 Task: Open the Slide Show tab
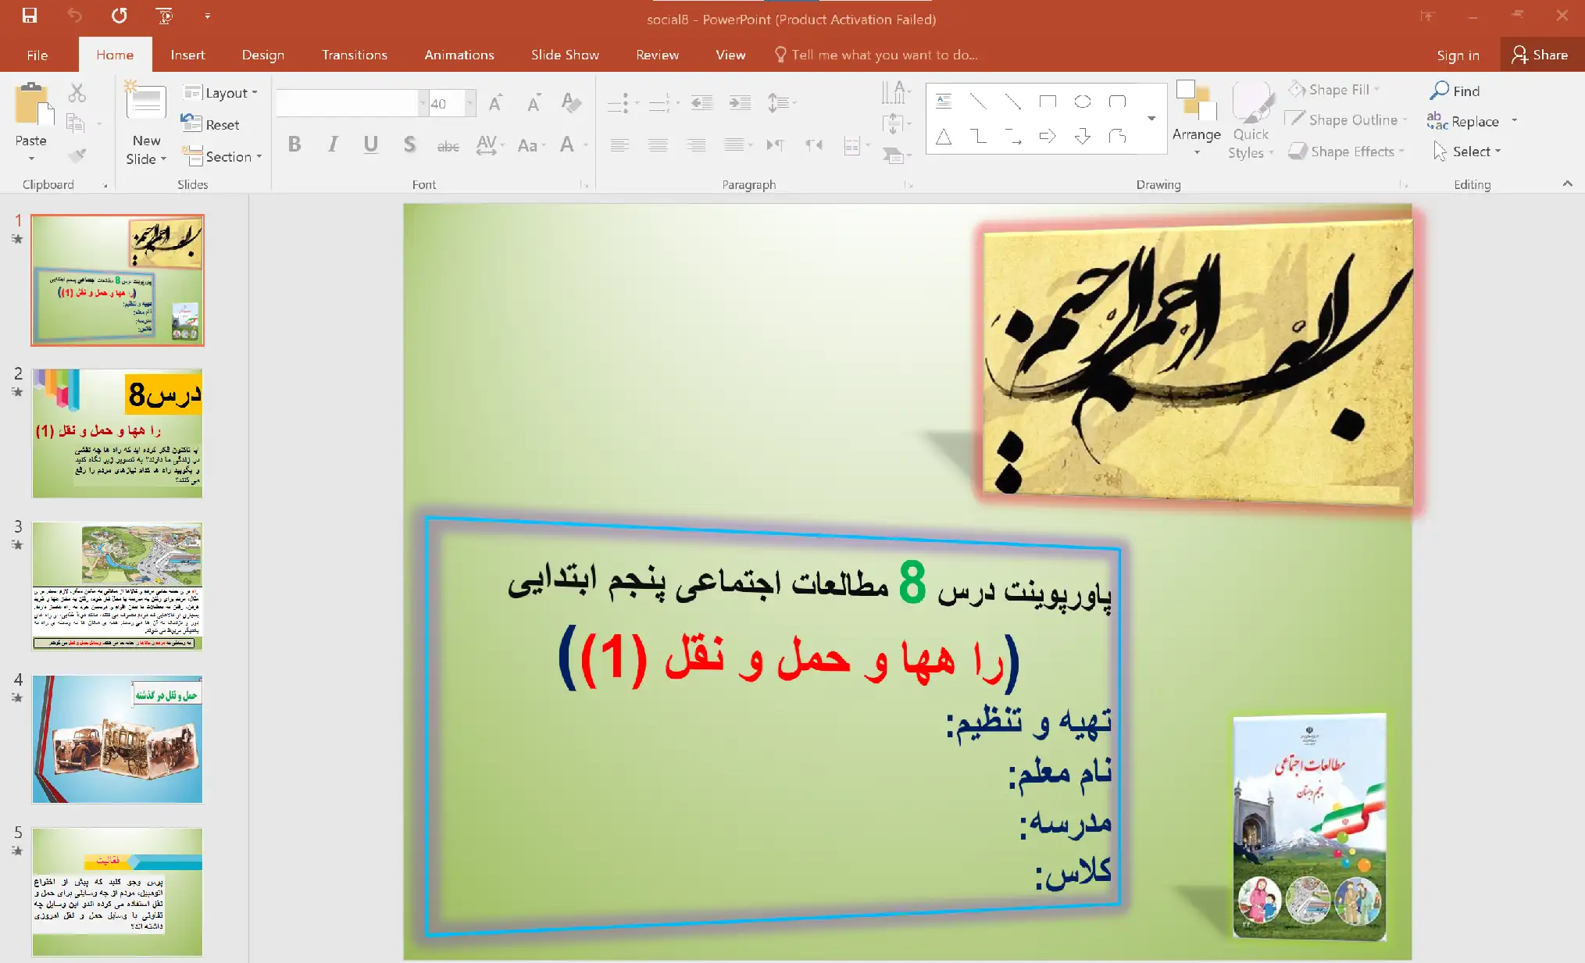565,55
